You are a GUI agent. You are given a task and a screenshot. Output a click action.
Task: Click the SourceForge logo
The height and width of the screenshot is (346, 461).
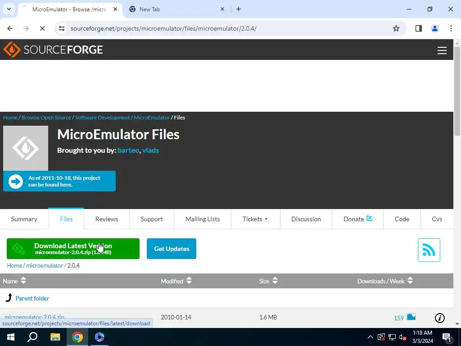coord(53,50)
